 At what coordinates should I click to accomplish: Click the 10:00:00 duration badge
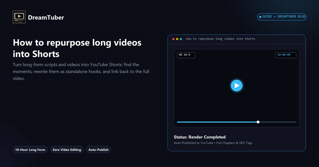286,55
